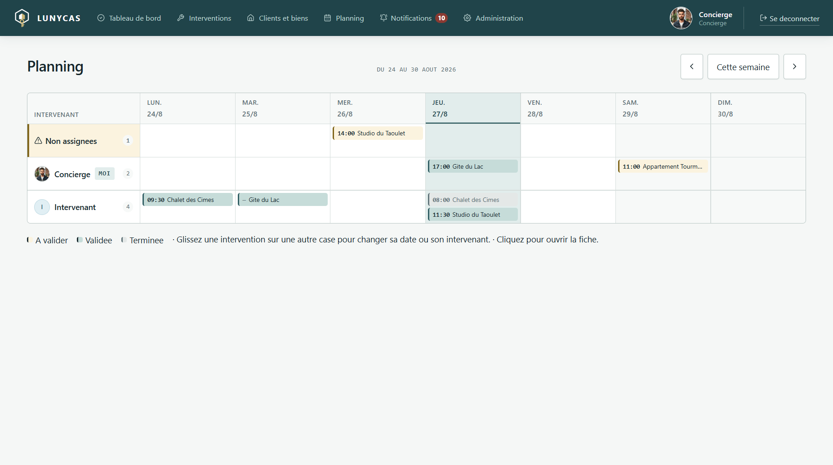Viewport: 833px width, 465px height.
Task: Click the LUN. 24/8 column header
Action: (187, 108)
